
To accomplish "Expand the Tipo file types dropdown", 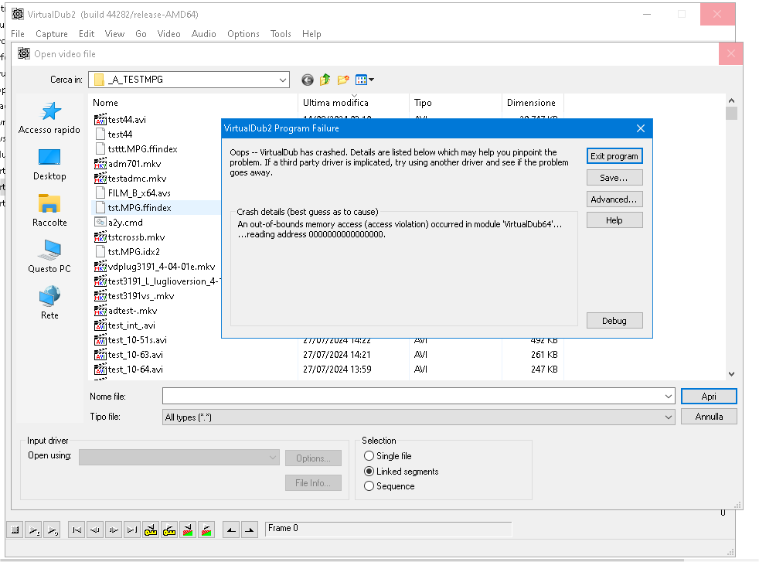I will coord(669,417).
